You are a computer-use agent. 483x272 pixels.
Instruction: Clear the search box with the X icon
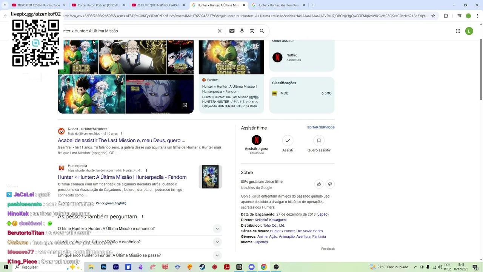pyautogui.click(x=220, y=31)
